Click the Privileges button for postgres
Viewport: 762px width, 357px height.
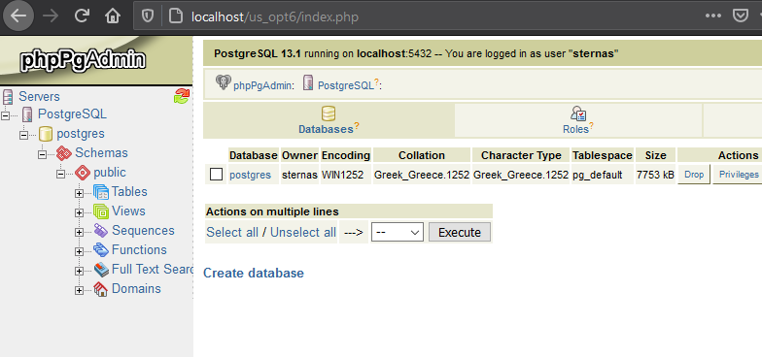tap(739, 175)
